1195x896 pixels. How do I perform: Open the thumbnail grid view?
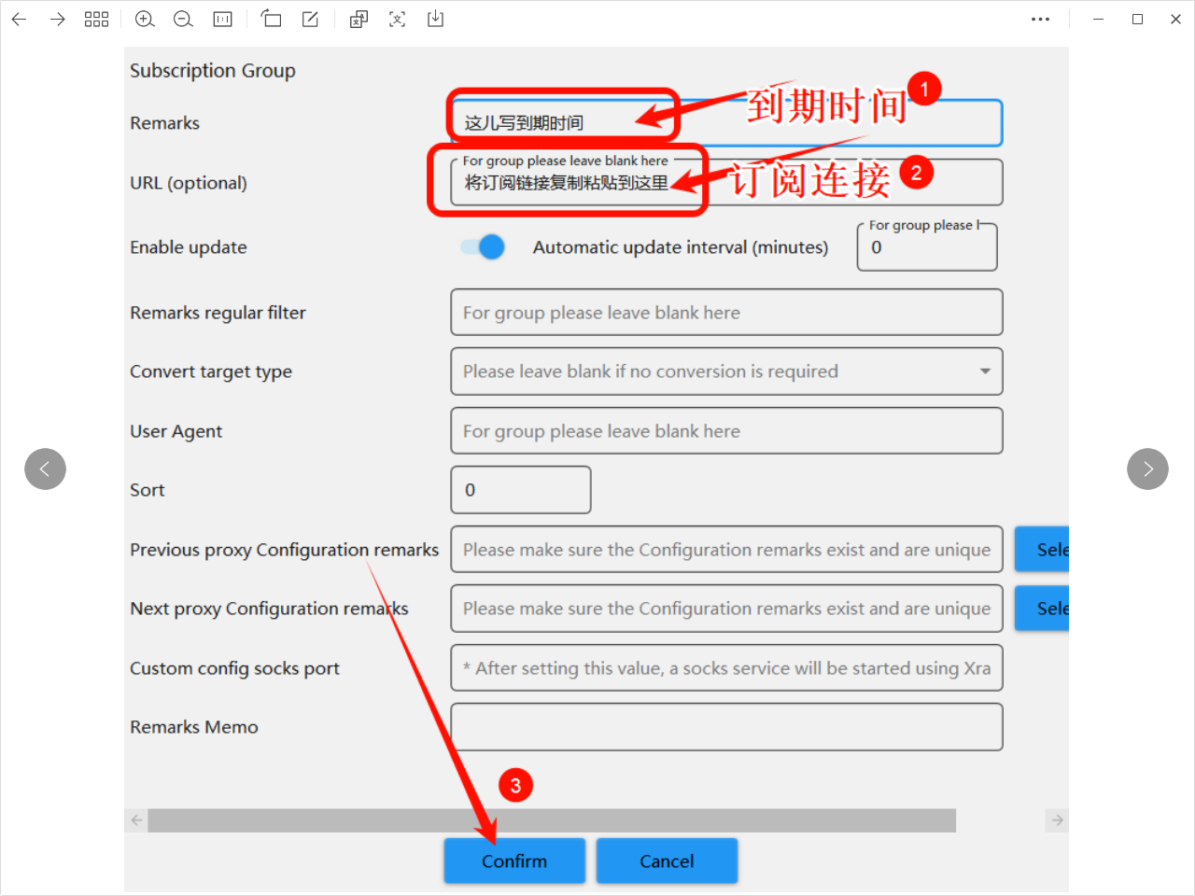(96, 19)
